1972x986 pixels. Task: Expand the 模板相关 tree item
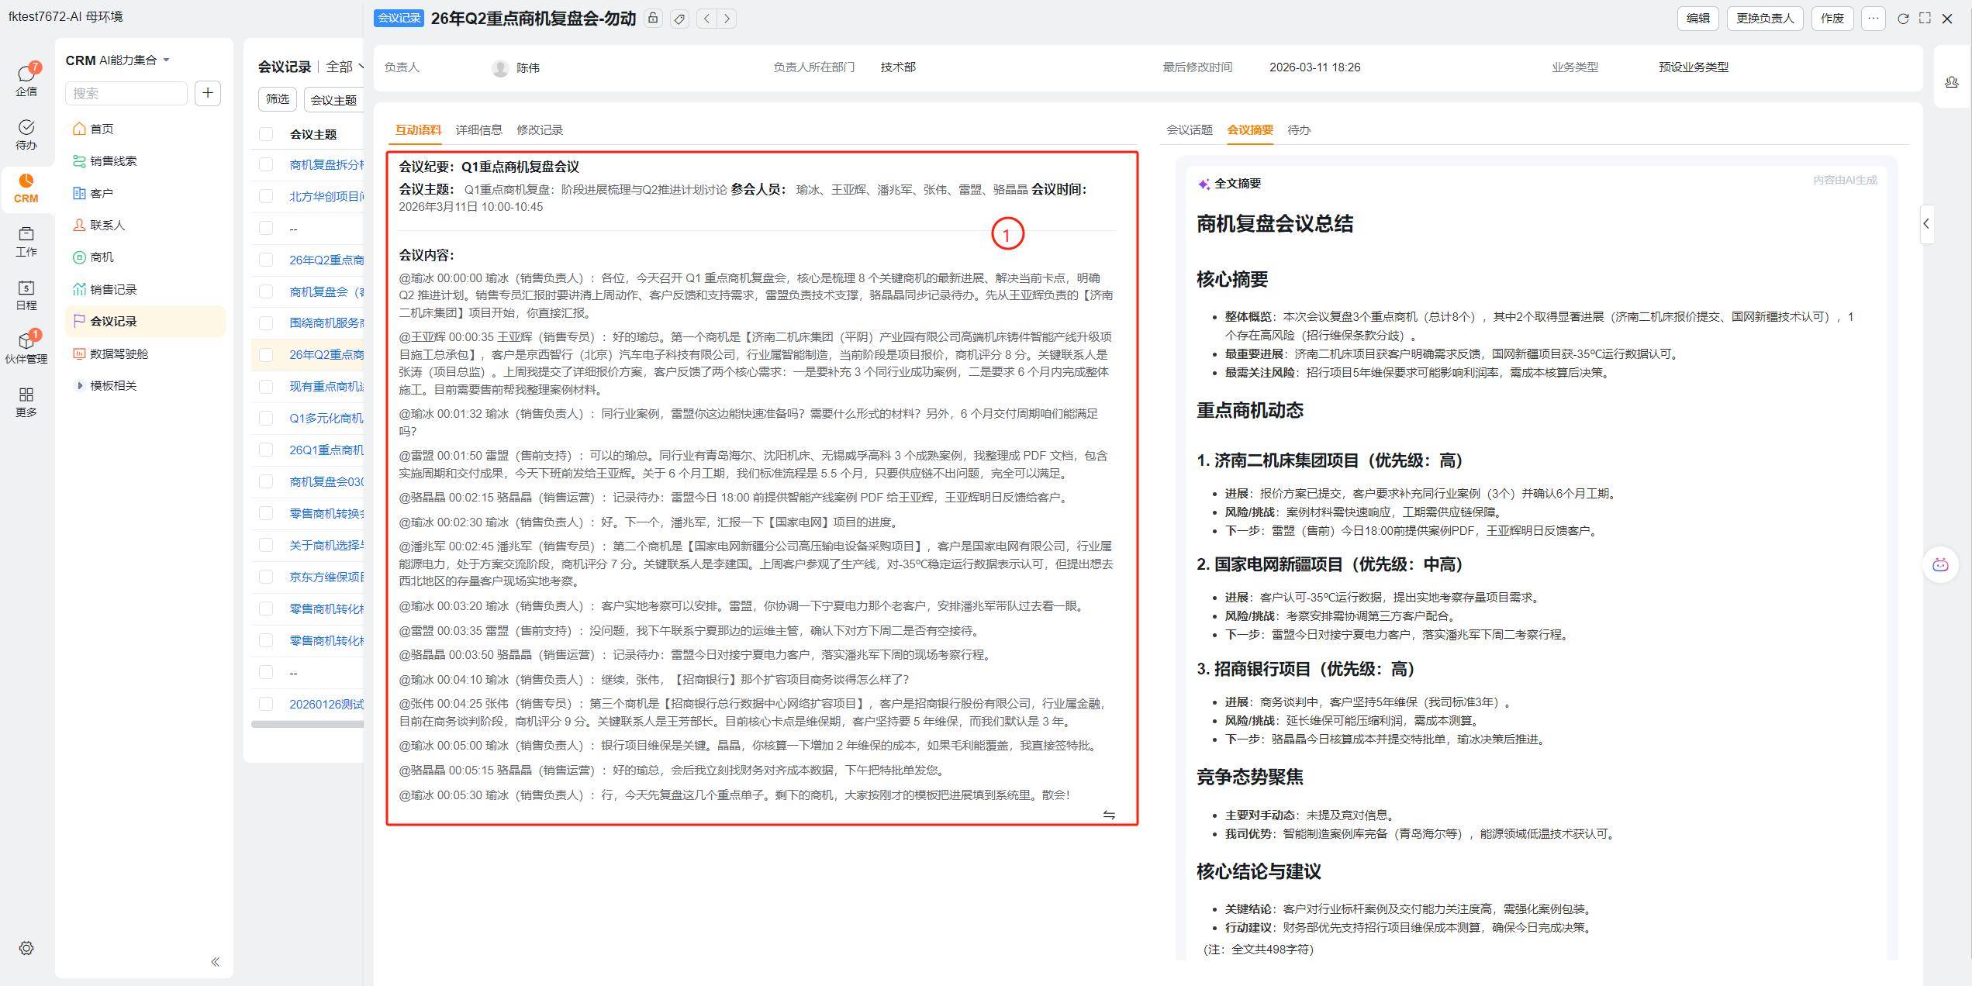pos(79,385)
